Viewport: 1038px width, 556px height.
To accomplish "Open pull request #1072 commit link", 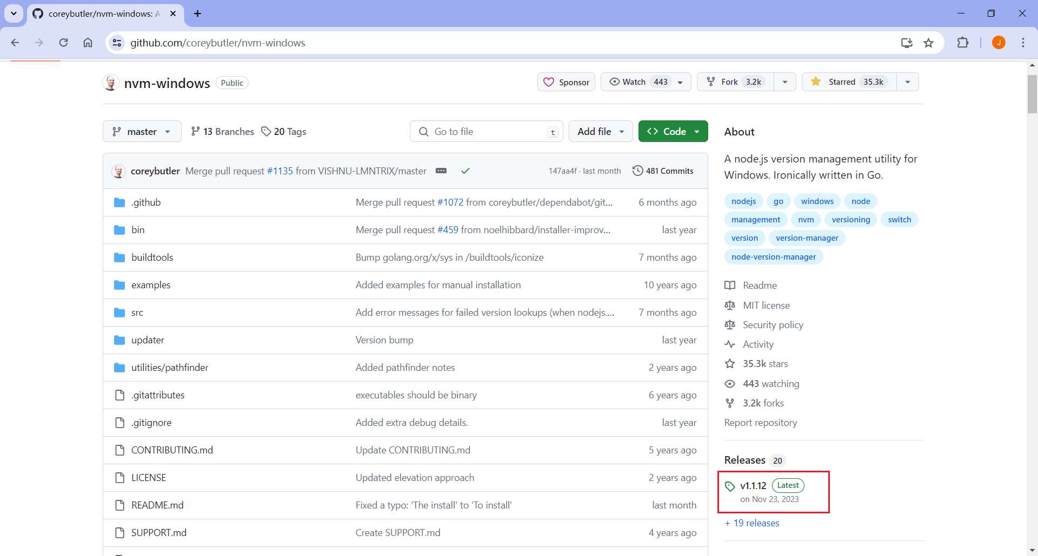I will click(450, 202).
